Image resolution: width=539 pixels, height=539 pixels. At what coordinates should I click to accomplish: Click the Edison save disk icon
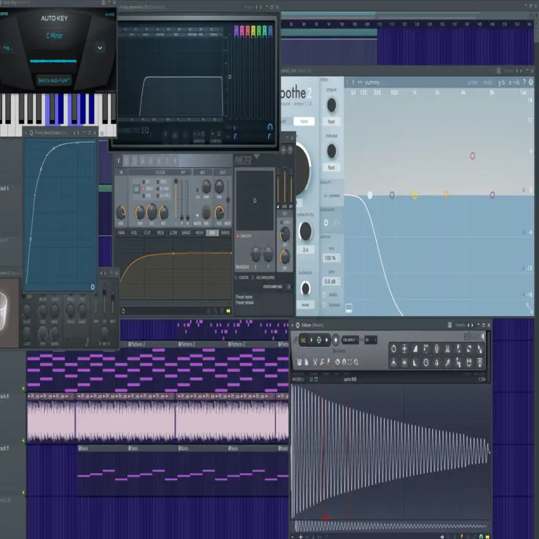coord(300,362)
